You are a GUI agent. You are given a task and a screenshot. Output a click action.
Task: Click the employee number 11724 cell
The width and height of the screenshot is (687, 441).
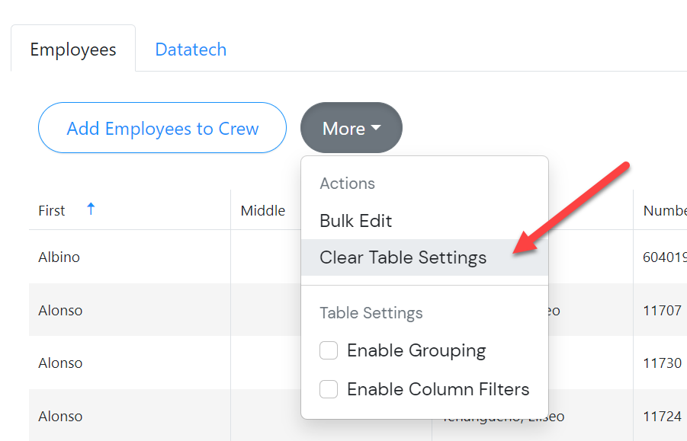(x=662, y=417)
